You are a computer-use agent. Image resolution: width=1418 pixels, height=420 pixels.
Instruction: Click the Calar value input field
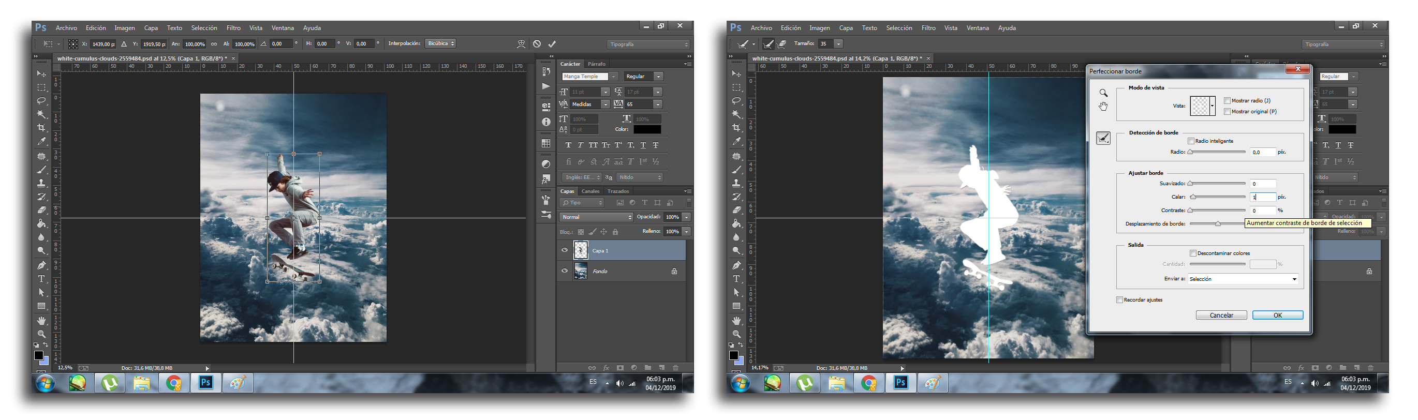pos(1263,197)
